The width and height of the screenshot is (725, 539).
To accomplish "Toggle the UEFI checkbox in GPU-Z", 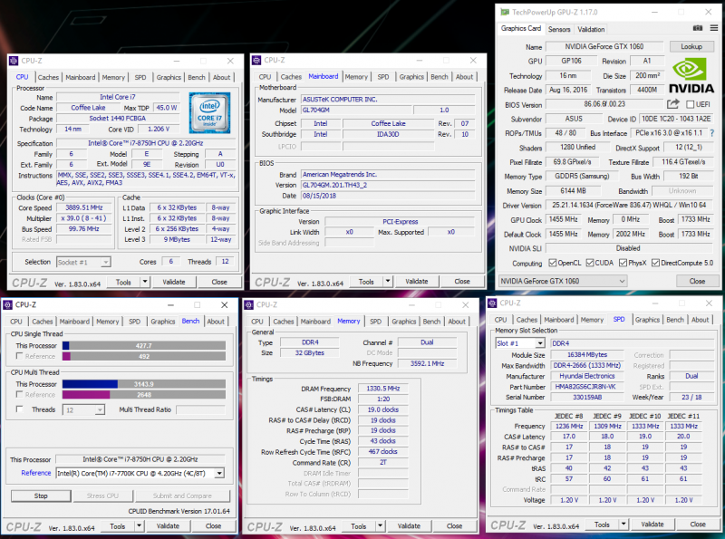I will coord(691,104).
